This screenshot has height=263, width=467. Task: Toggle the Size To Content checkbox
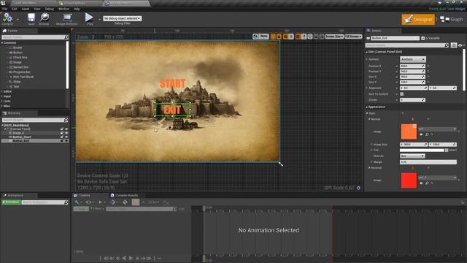pyautogui.click(x=402, y=94)
